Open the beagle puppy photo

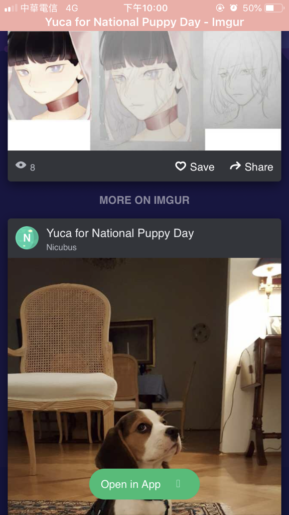[144, 386]
